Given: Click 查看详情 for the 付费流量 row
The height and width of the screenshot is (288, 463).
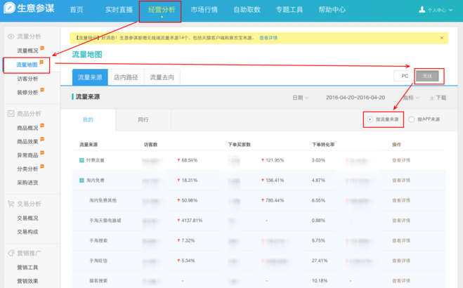Looking at the screenshot, I should [401, 160].
